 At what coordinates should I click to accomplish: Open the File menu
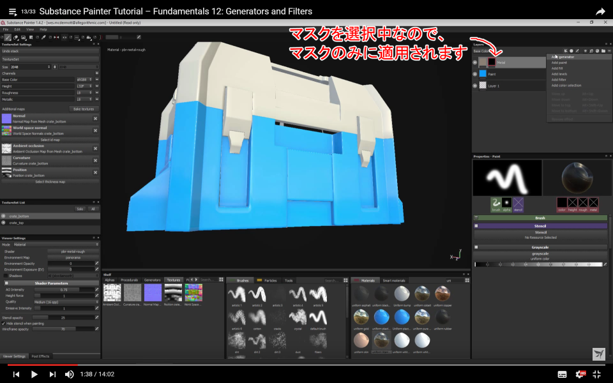(x=6, y=29)
